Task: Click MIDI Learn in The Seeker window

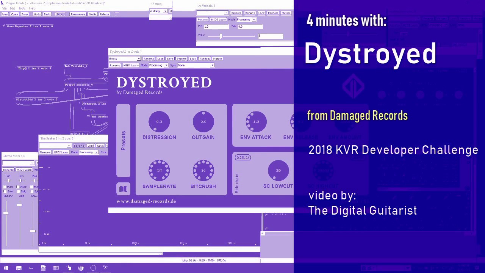Action: (61, 152)
